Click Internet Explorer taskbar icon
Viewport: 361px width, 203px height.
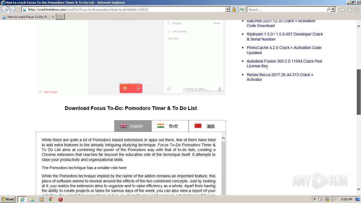22,199
